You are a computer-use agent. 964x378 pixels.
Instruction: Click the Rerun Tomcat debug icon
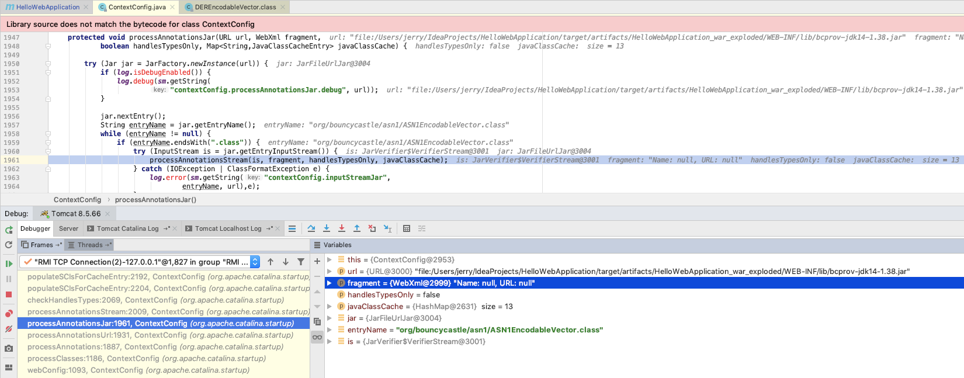pyautogui.click(x=9, y=230)
